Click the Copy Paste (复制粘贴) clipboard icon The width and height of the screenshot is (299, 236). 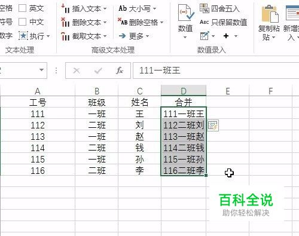pyautogui.click(x=270, y=14)
